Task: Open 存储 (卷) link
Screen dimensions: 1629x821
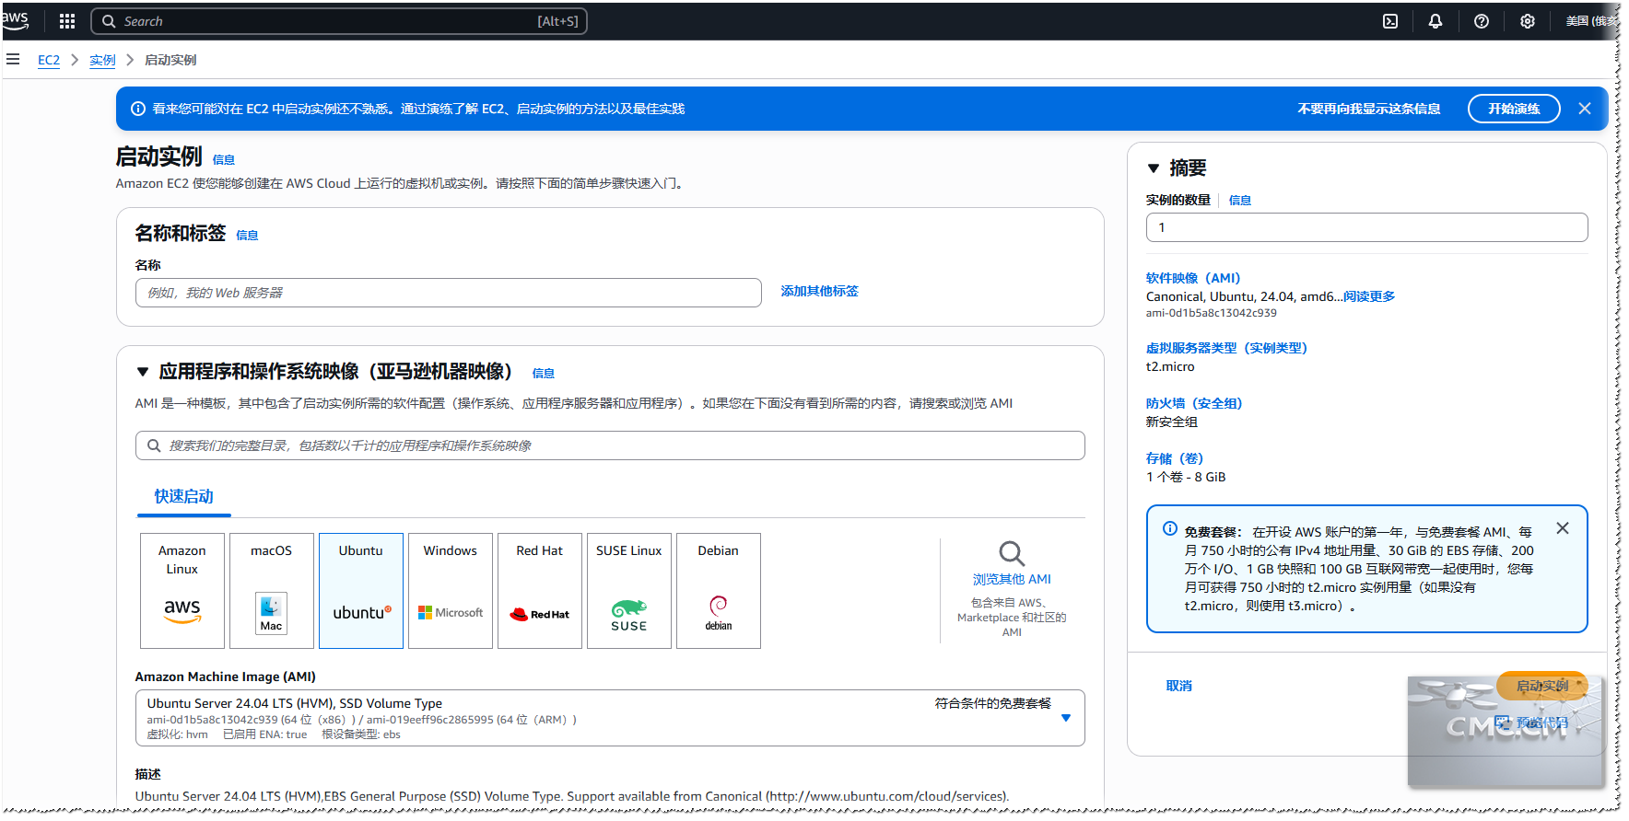Action: 1175,458
